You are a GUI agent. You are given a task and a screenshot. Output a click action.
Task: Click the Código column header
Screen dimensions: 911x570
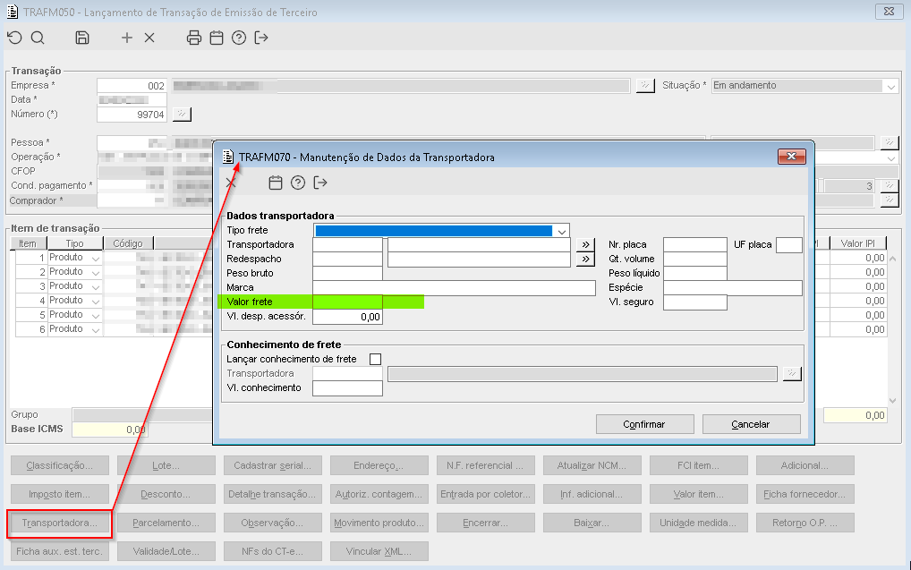coord(128,243)
